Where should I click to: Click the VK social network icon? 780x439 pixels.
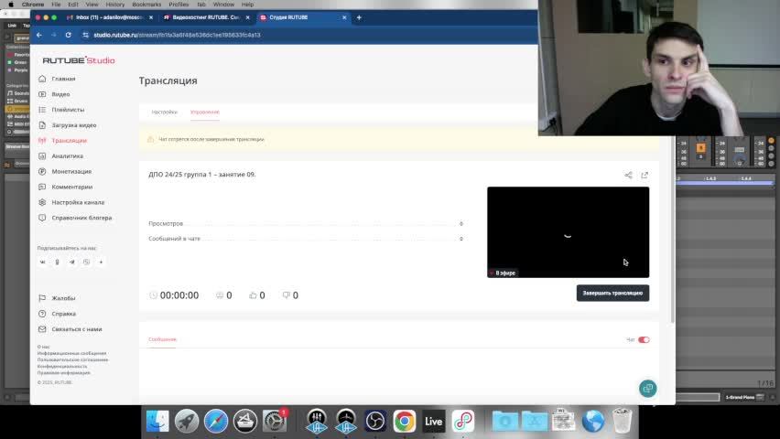tap(43, 262)
